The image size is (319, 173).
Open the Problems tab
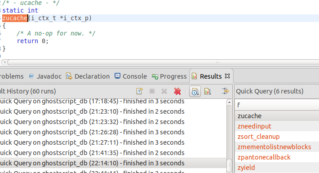[12, 76]
